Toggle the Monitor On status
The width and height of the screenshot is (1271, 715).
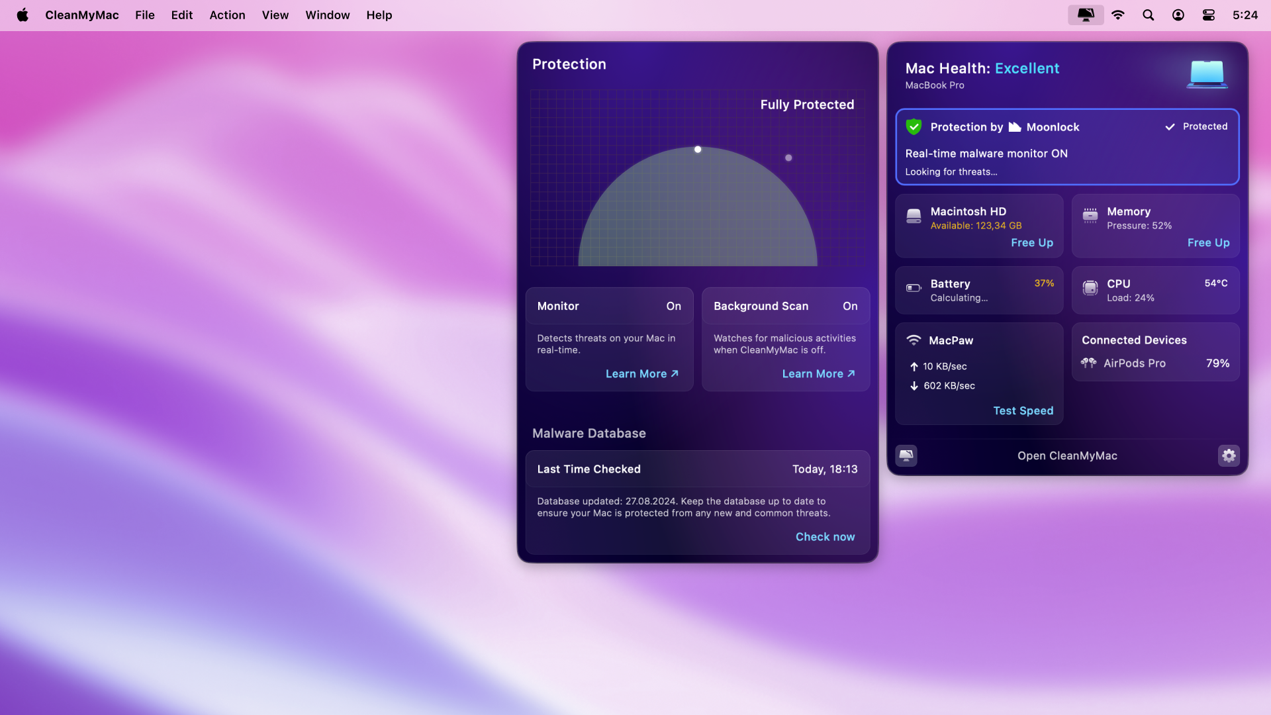(x=674, y=306)
